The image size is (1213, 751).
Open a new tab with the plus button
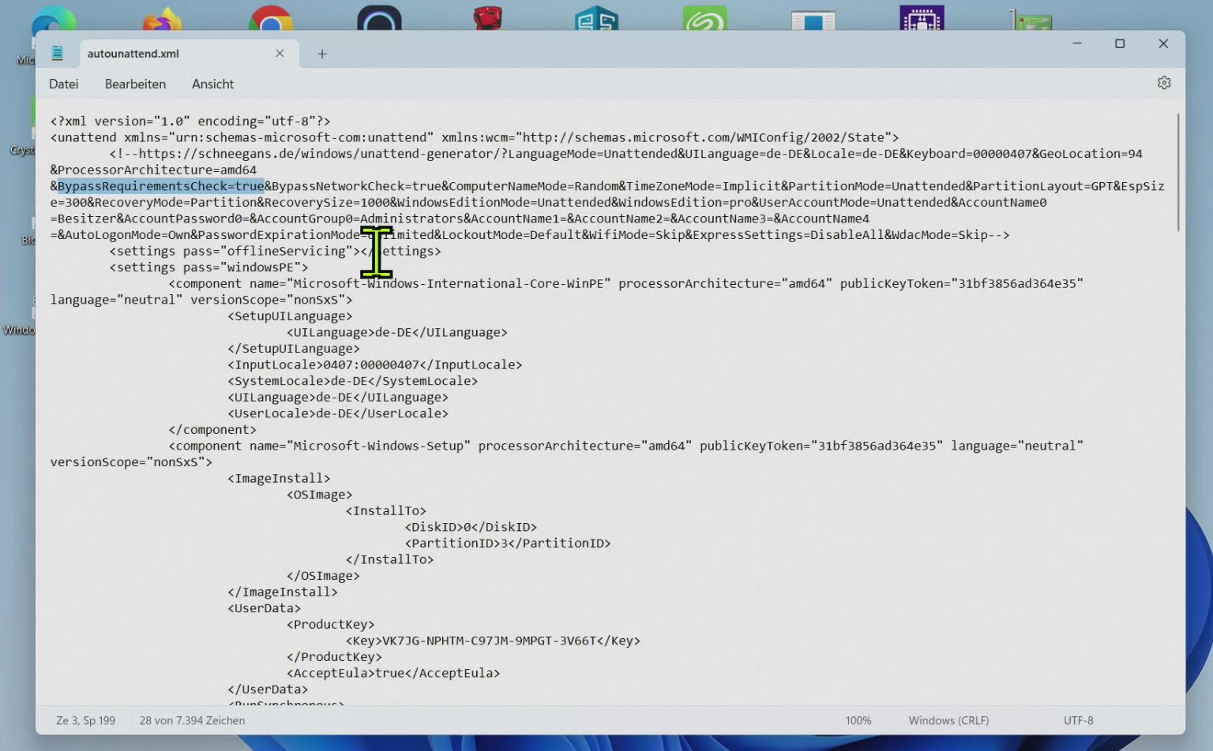(321, 54)
